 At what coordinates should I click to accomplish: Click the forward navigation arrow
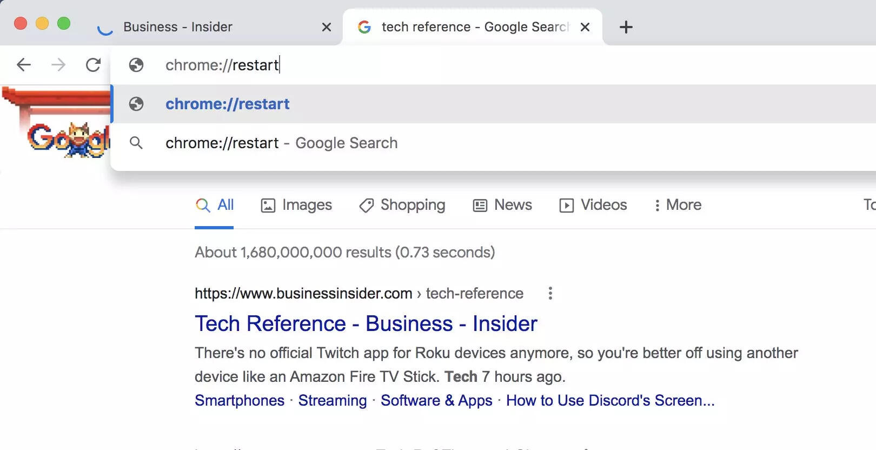tap(58, 65)
